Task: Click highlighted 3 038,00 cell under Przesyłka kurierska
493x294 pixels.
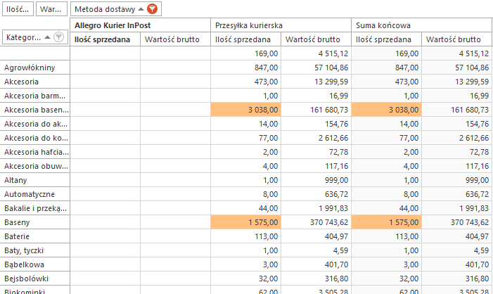Action: tap(245, 110)
